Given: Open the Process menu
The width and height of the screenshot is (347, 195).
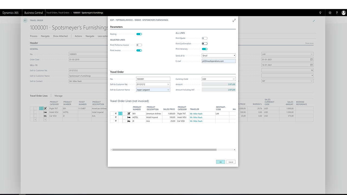Looking at the screenshot, I should 34,36.
